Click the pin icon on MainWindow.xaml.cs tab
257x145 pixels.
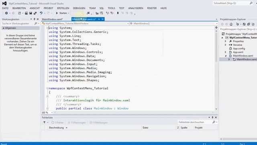coord(99,19)
